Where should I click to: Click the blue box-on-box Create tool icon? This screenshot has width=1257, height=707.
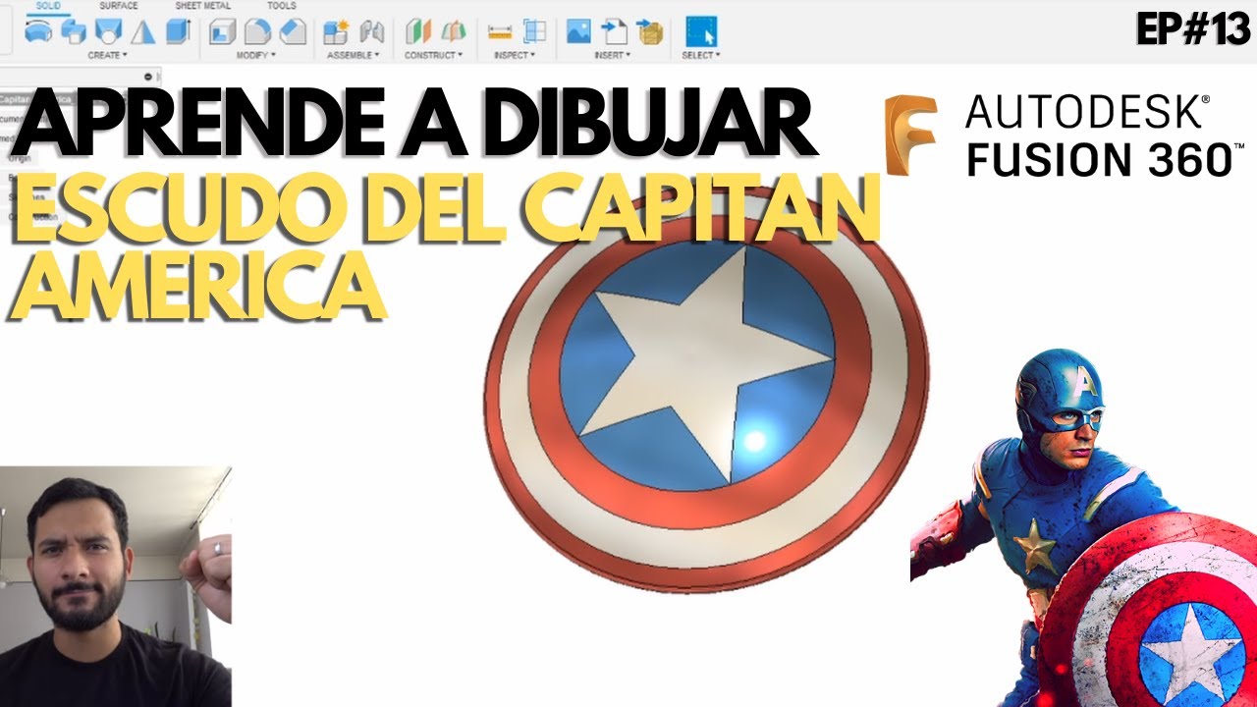(73, 32)
